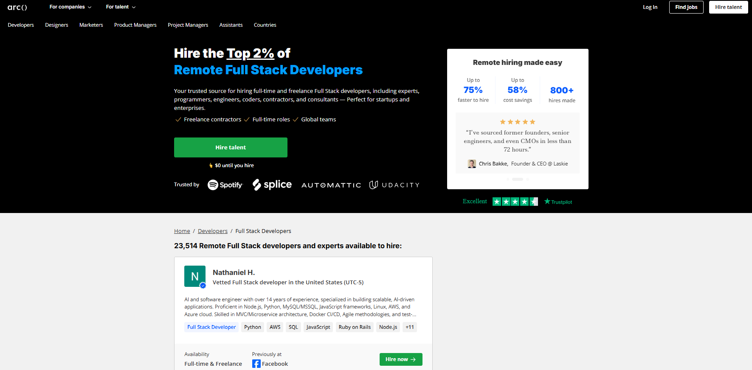
Task: Open the Countries nav item
Action: pos(265,25)
